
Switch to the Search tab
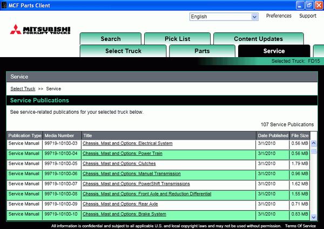coord(111,39)
